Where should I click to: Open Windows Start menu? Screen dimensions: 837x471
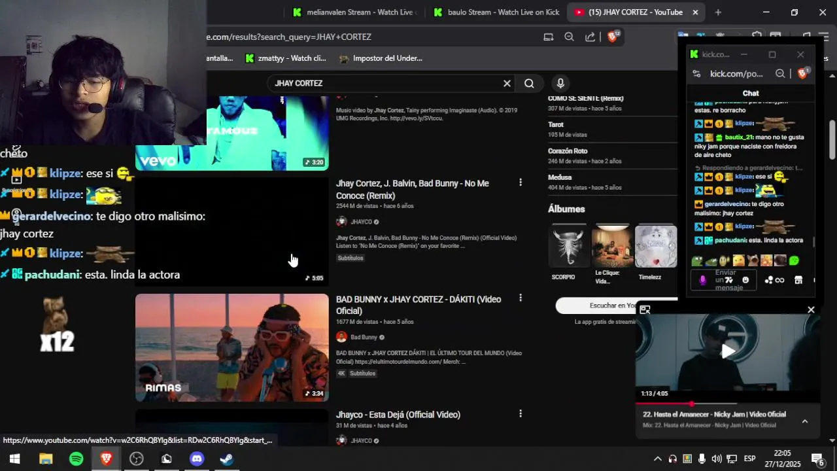click(14, 459)
